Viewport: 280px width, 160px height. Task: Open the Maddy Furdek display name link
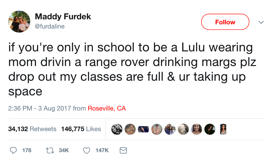click(x=63, y=17)
